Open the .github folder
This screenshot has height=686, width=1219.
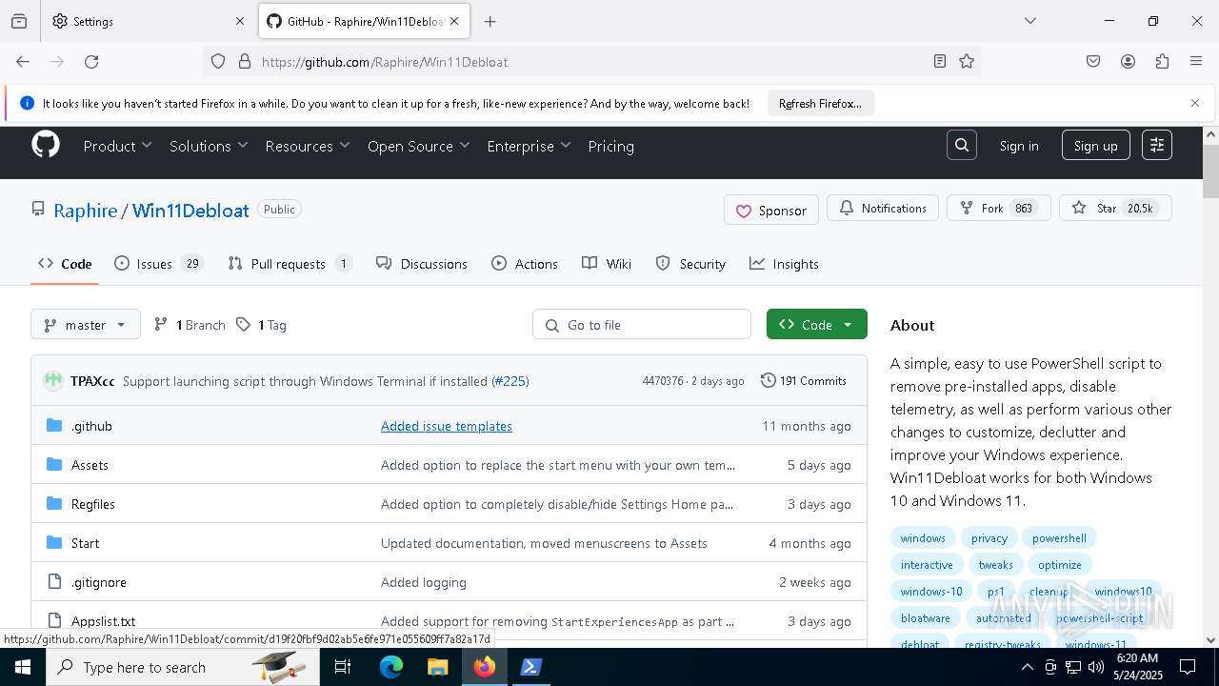tap(91, 426)
